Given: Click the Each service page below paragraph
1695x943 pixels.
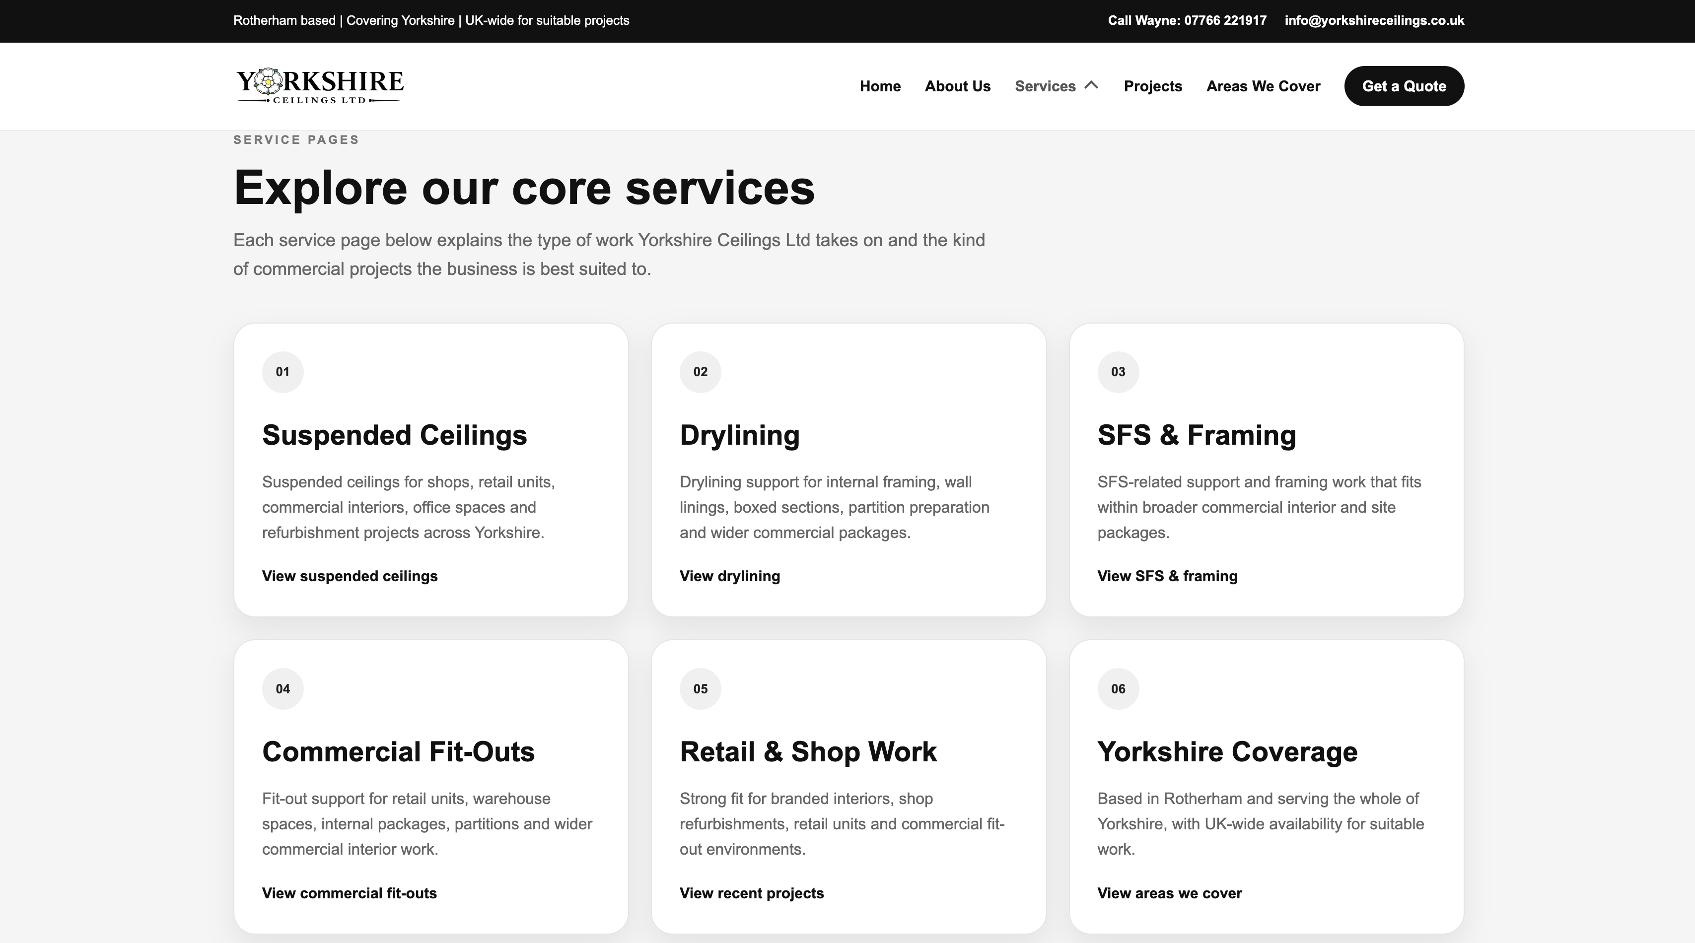Looking at the screenshot, I should [609, 255].
